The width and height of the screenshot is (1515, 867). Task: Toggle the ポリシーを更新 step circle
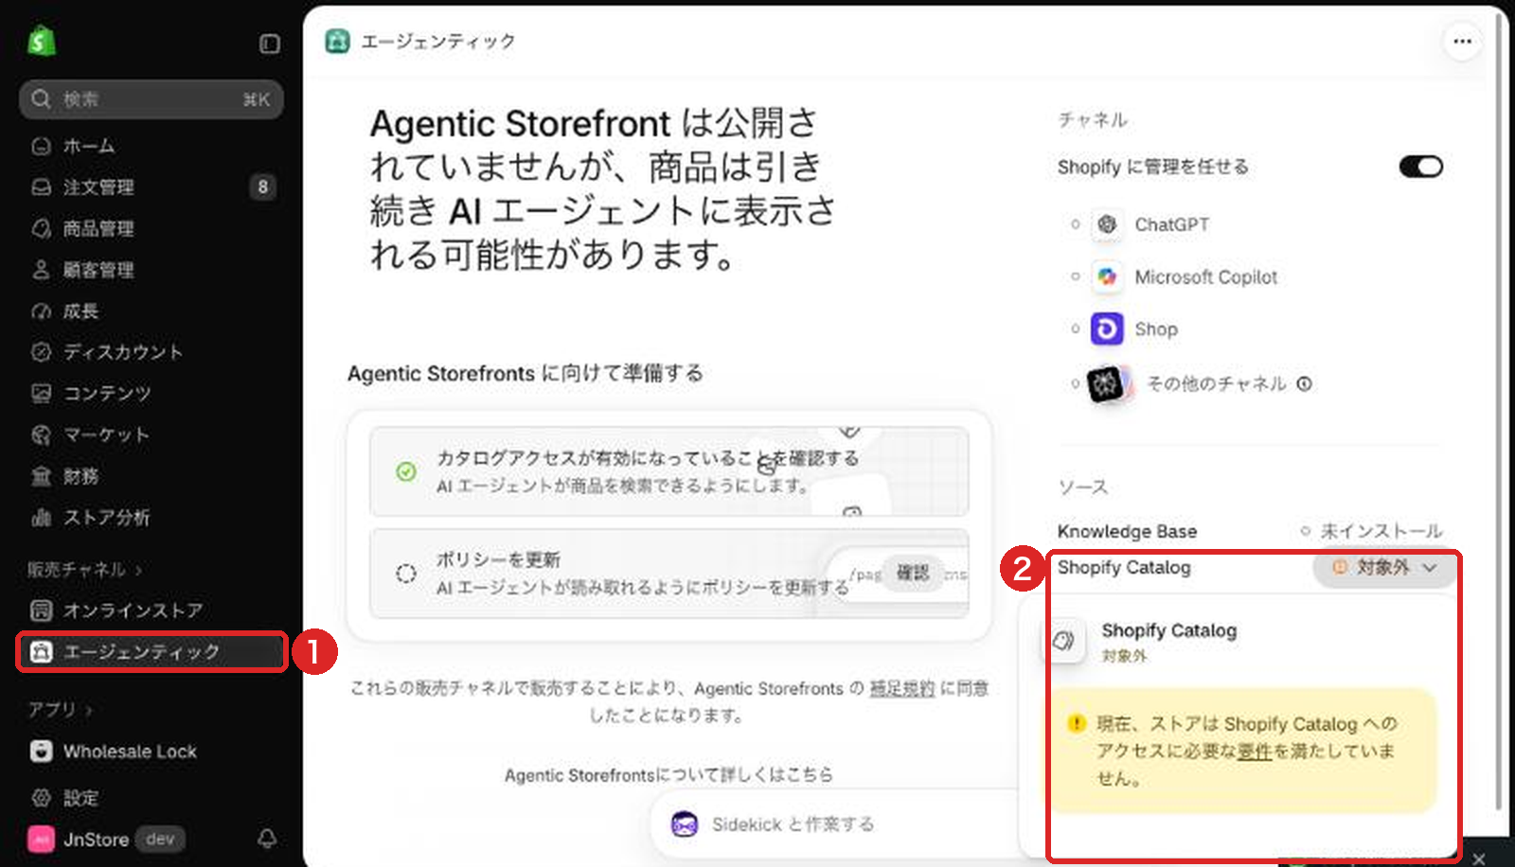405,574
